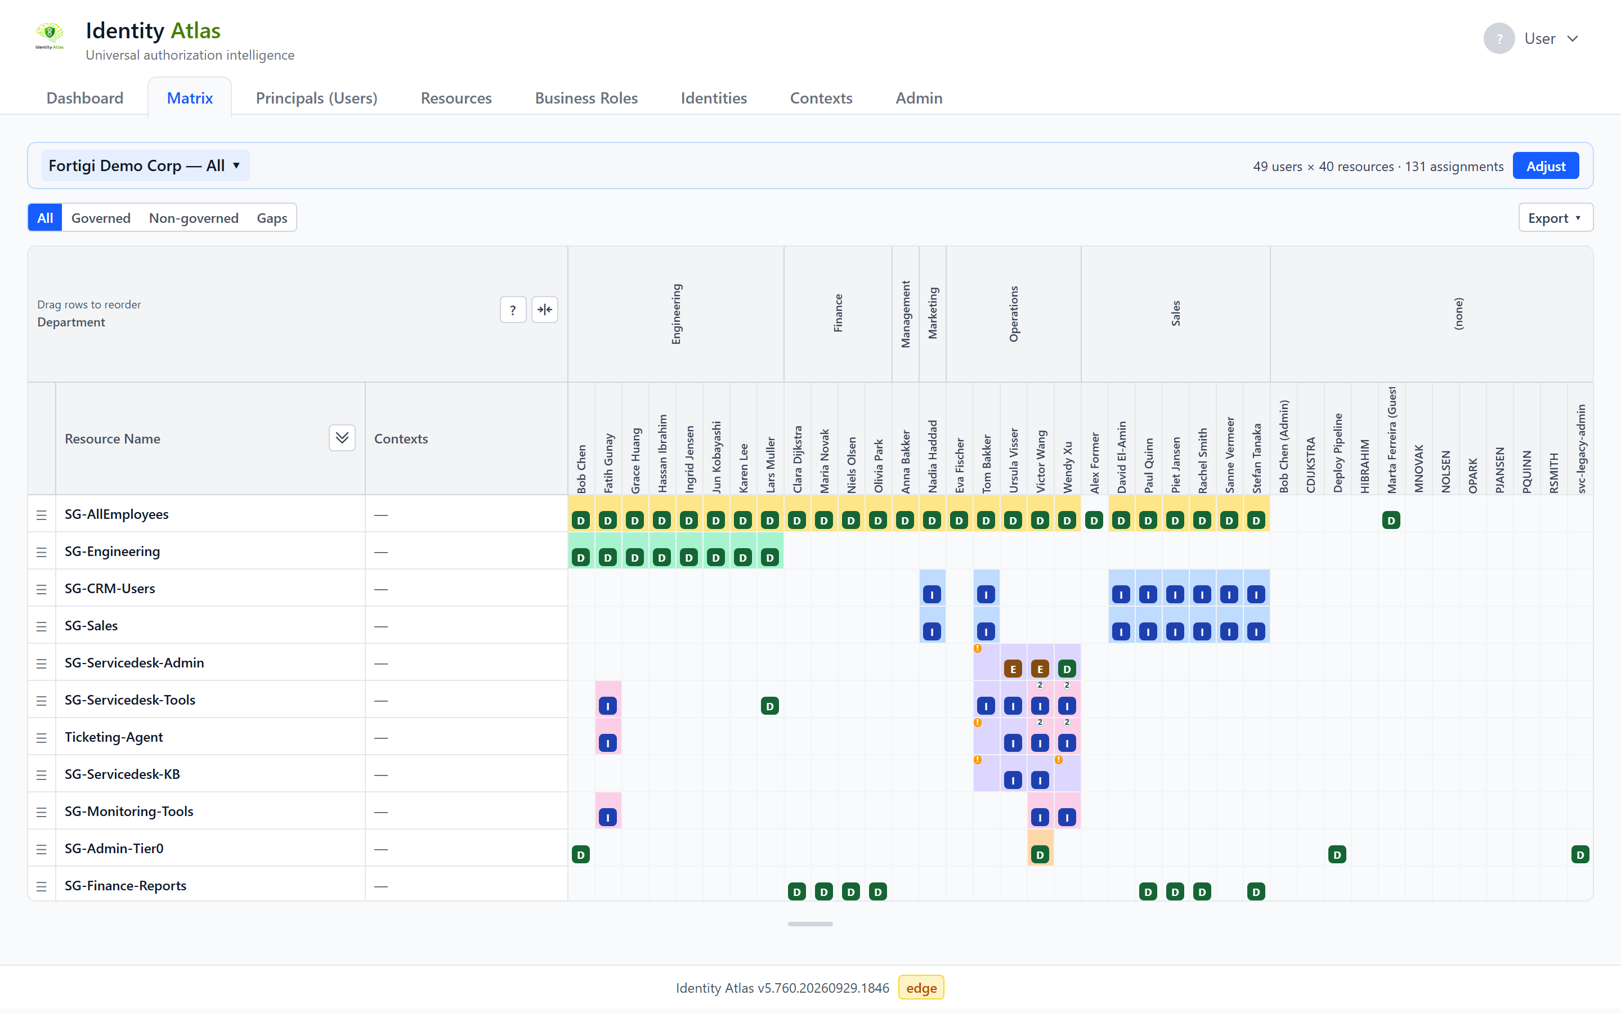1621x1013 pixels.
Task: Click the D badge for Deploy Pipeline in SG-Admin-Tier0
Action: 1337,854
